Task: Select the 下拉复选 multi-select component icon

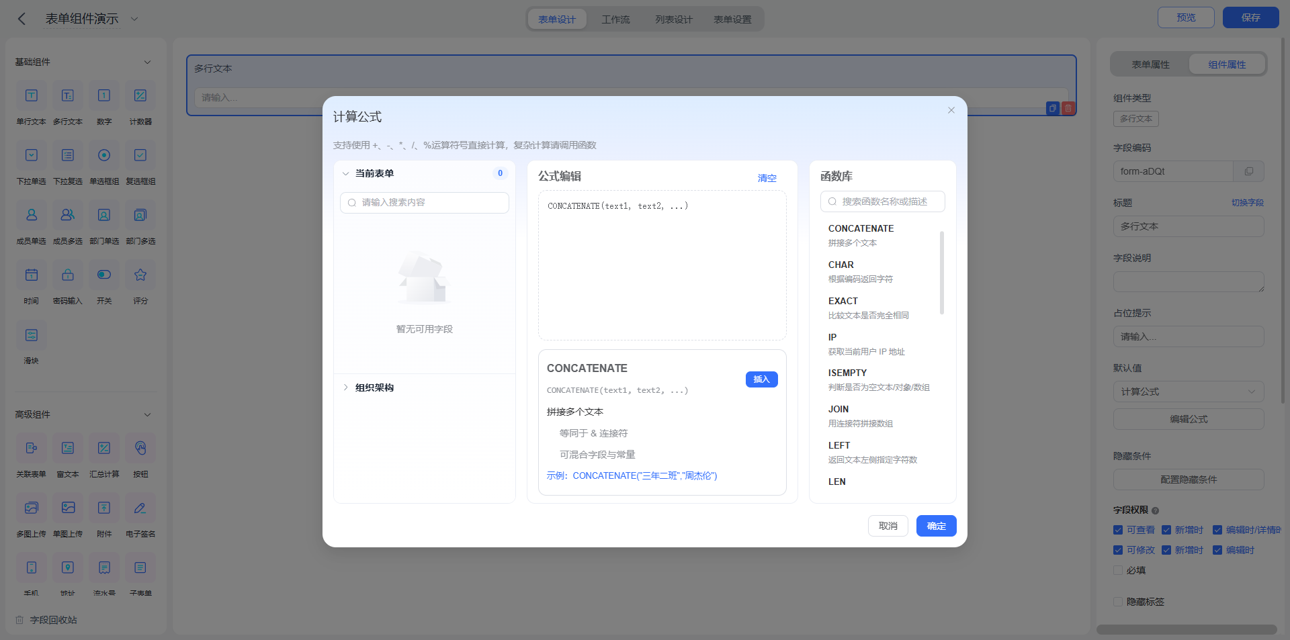Action: click(x=68, y=155)
